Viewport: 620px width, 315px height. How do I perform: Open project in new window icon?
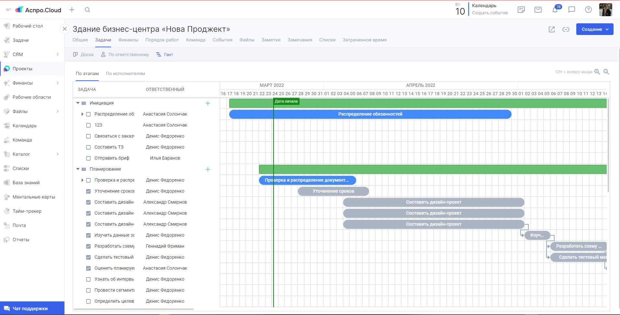(x=552, y=29)
